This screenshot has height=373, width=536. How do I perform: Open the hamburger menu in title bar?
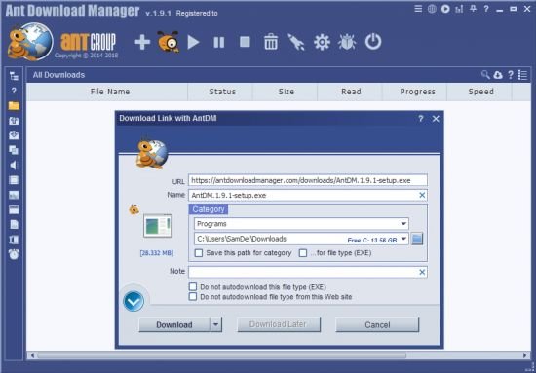point(418,9)
